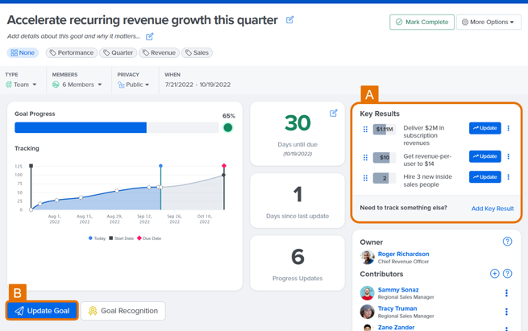Click the Today marker on tracking chart
528x331 pixels.
[160, 166]
